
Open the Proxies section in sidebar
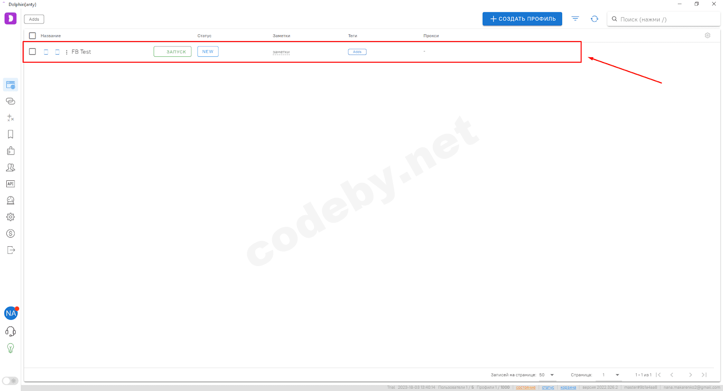pos(10,101)
